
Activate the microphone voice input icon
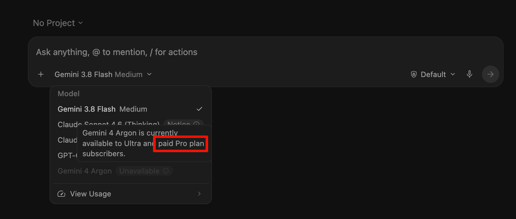pos(470,74)
